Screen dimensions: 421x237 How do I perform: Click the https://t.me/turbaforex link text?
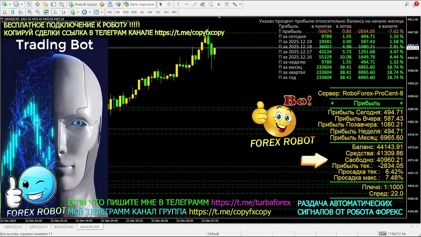[x=251, y=203]
